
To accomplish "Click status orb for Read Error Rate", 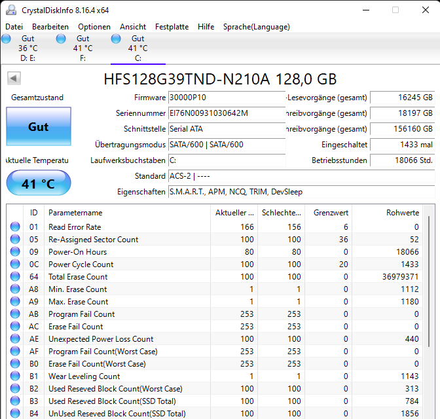I will click(15, 227).
